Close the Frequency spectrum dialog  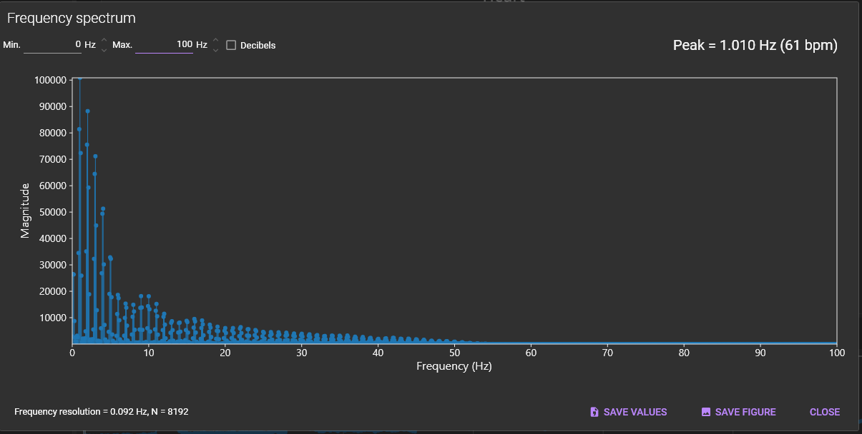pyautogui.click(x=824, y=412)
